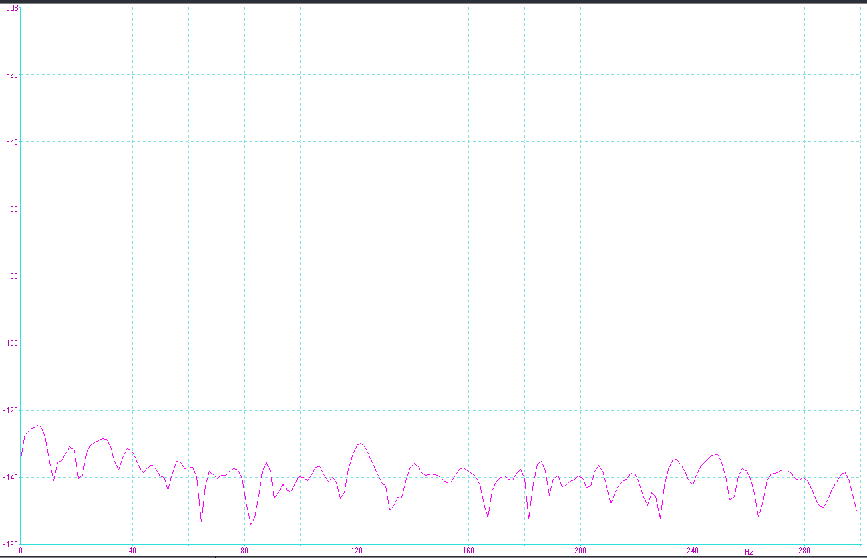Click the -100 dB axis label

pos(10,343)
